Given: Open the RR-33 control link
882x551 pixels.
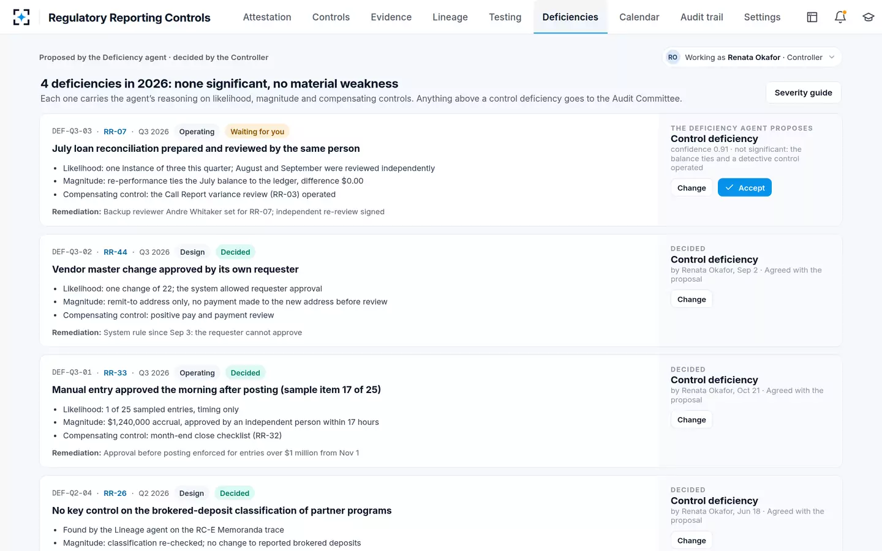Looking at the screenshot, I should [115, 373].
